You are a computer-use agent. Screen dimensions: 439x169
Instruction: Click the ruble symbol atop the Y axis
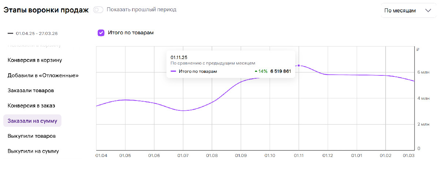(418, 50)
